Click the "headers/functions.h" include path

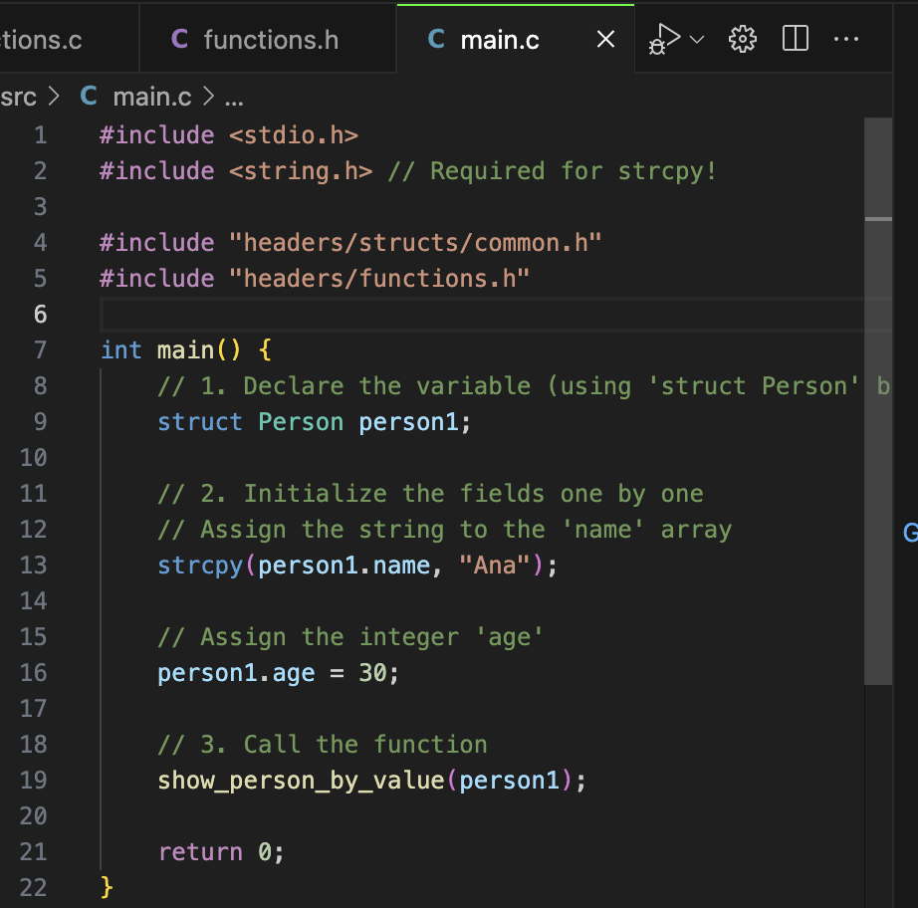coord(379,279)
